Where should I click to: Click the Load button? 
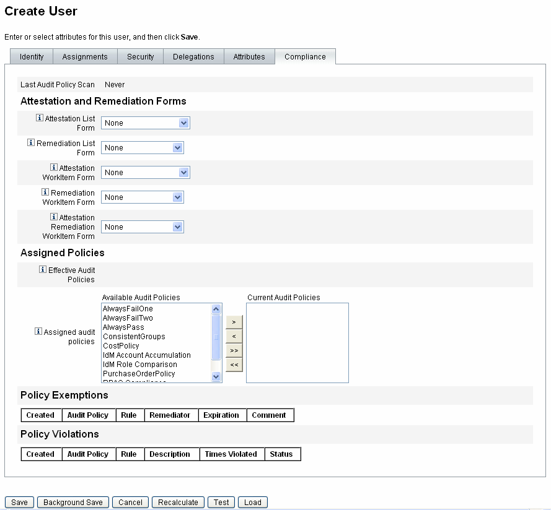tap(253, 503)
